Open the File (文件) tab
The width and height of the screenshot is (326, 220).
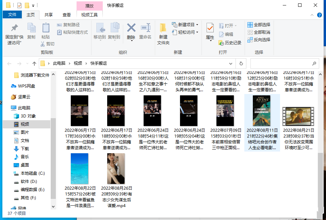12,15
